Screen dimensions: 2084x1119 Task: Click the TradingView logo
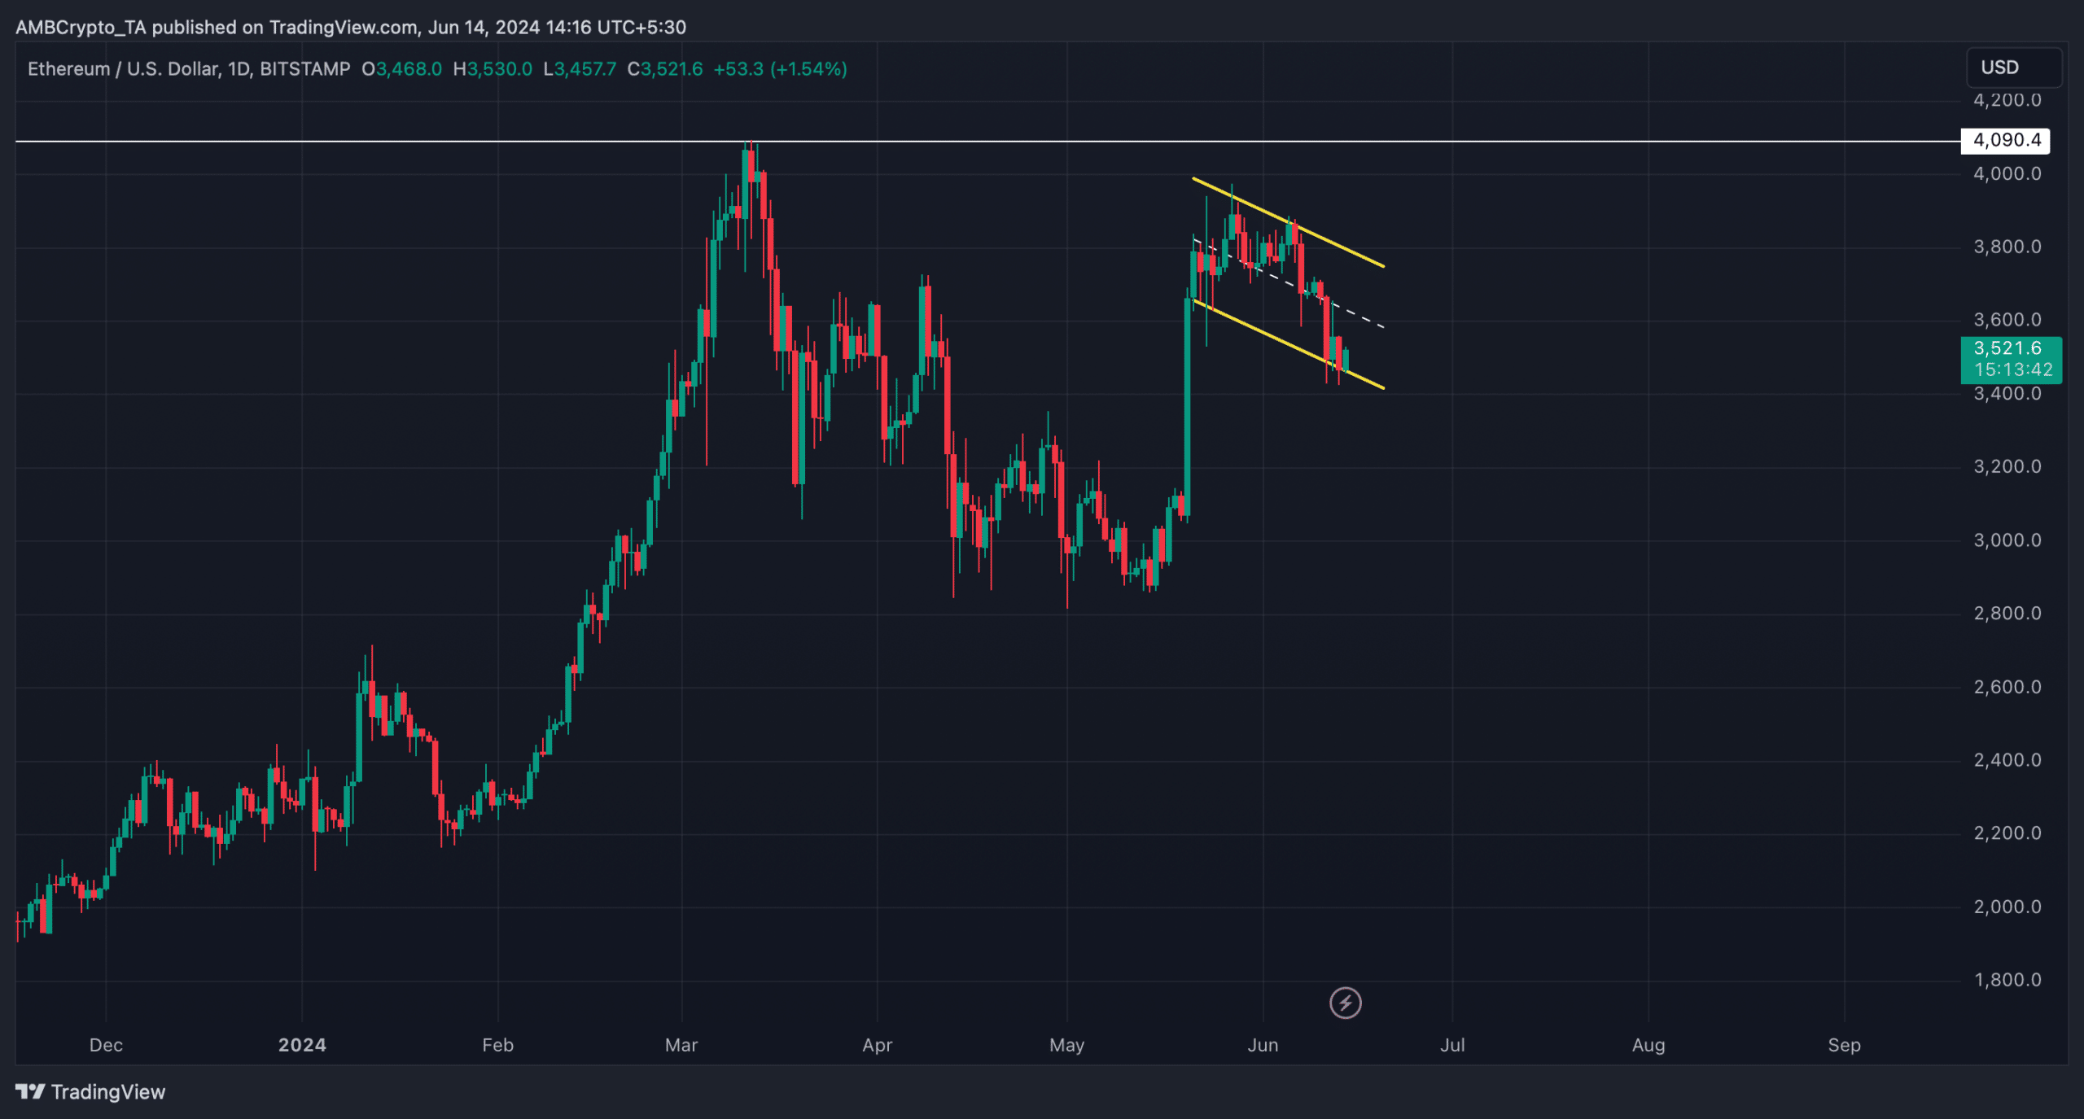click(x=90, y=1091)
